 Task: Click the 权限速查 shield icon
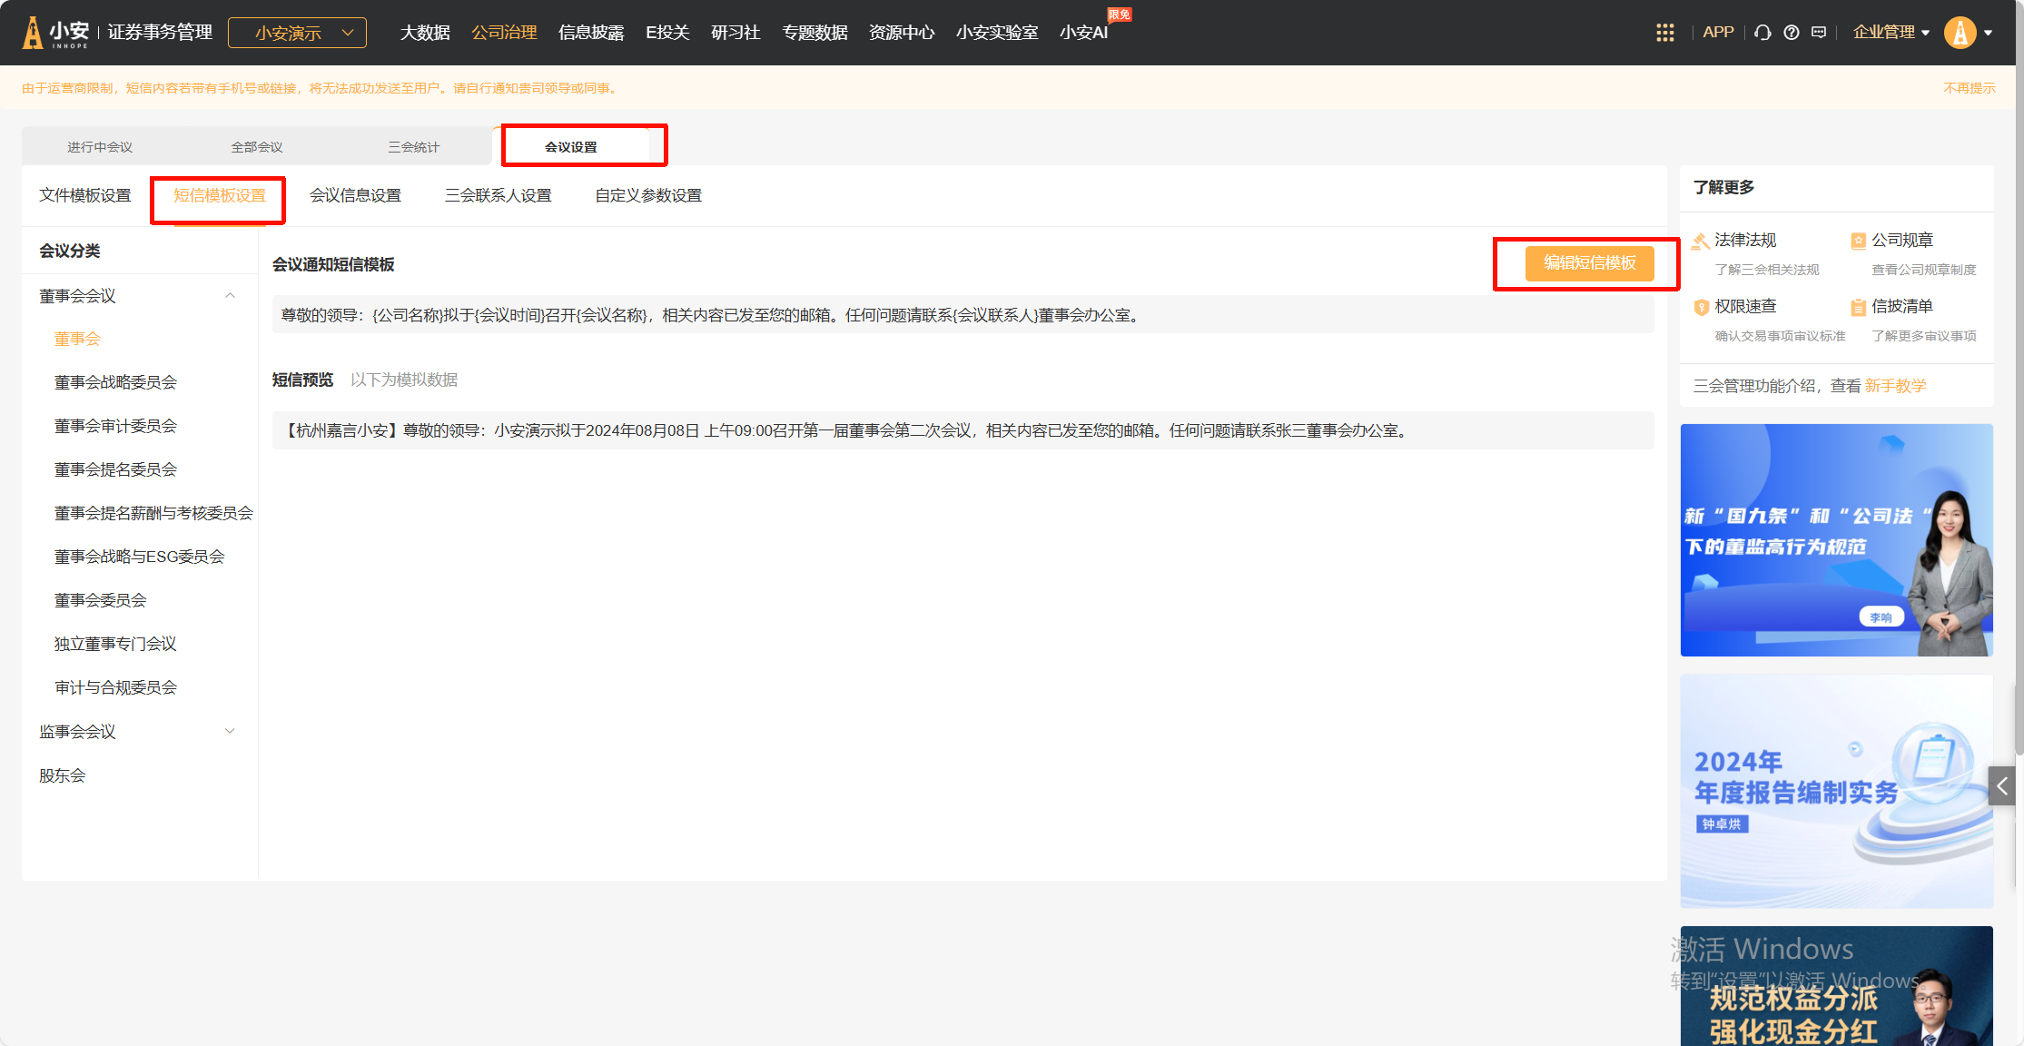tap(1701, 307)
